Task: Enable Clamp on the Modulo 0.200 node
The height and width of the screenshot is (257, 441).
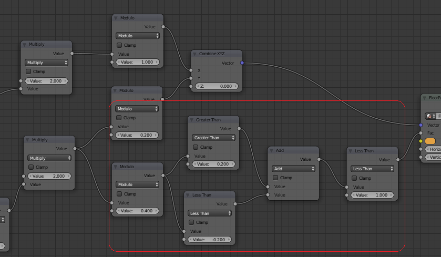Action: (x=119, y=118)
